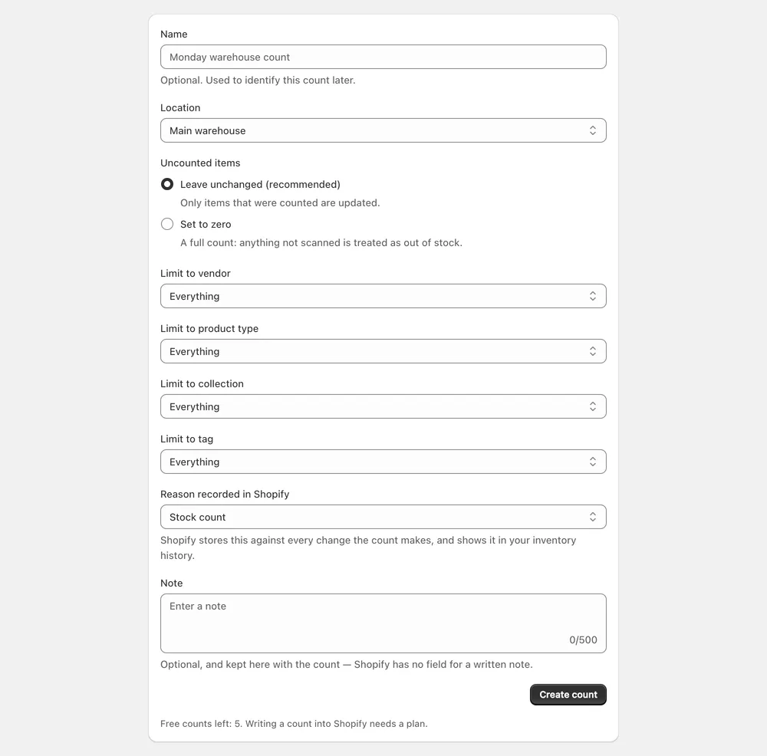
Task: Open the Limit to vendor Everything dropdown
Action: 383,296
